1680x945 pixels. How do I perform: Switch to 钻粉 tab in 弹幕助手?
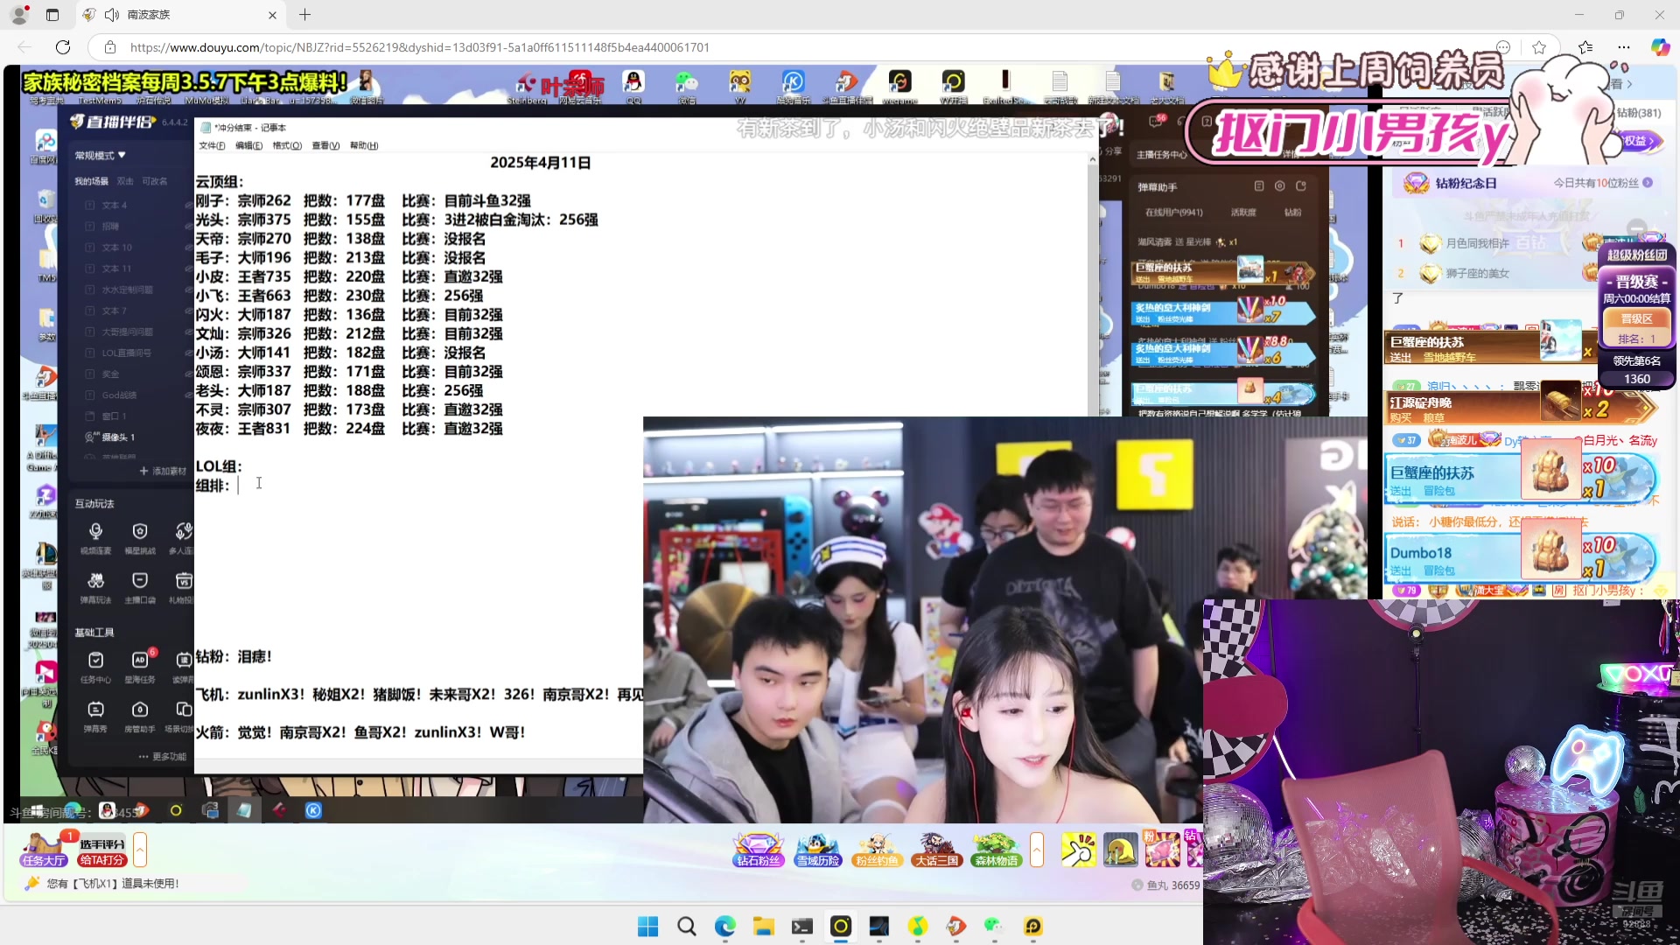[1292, 213]
